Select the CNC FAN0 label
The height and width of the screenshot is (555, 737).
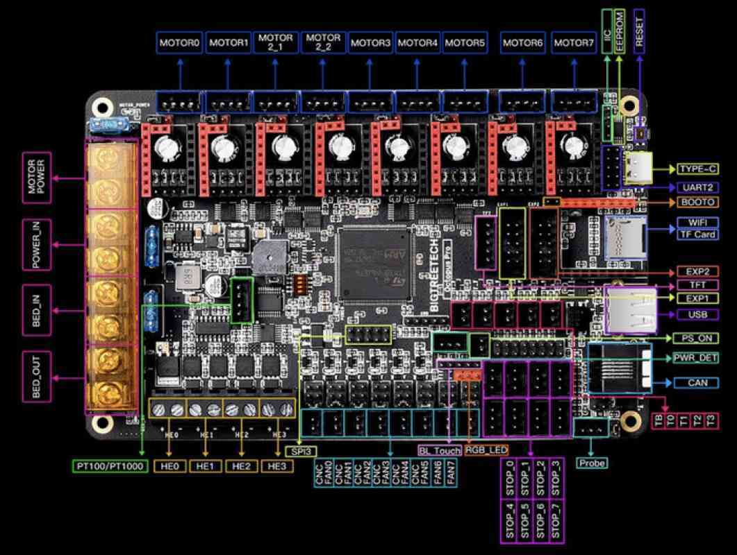point(324,473)
